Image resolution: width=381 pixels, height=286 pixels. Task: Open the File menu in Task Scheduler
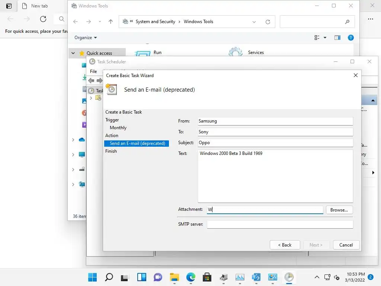[x=93, y=71]
